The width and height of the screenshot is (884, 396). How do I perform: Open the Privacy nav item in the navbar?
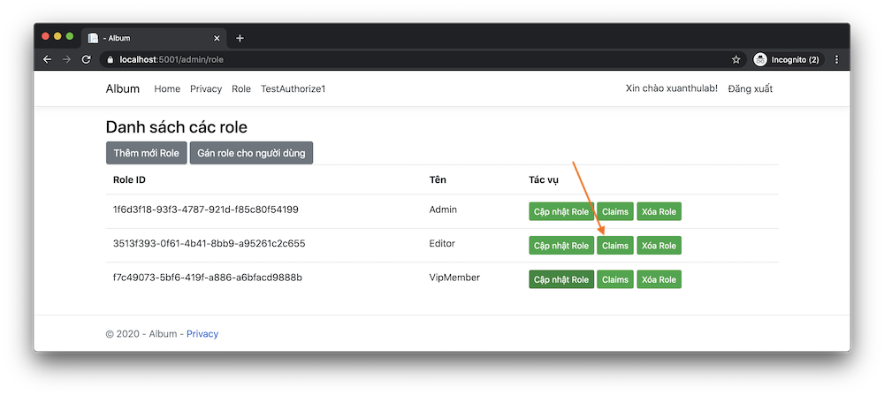point(206,88)
